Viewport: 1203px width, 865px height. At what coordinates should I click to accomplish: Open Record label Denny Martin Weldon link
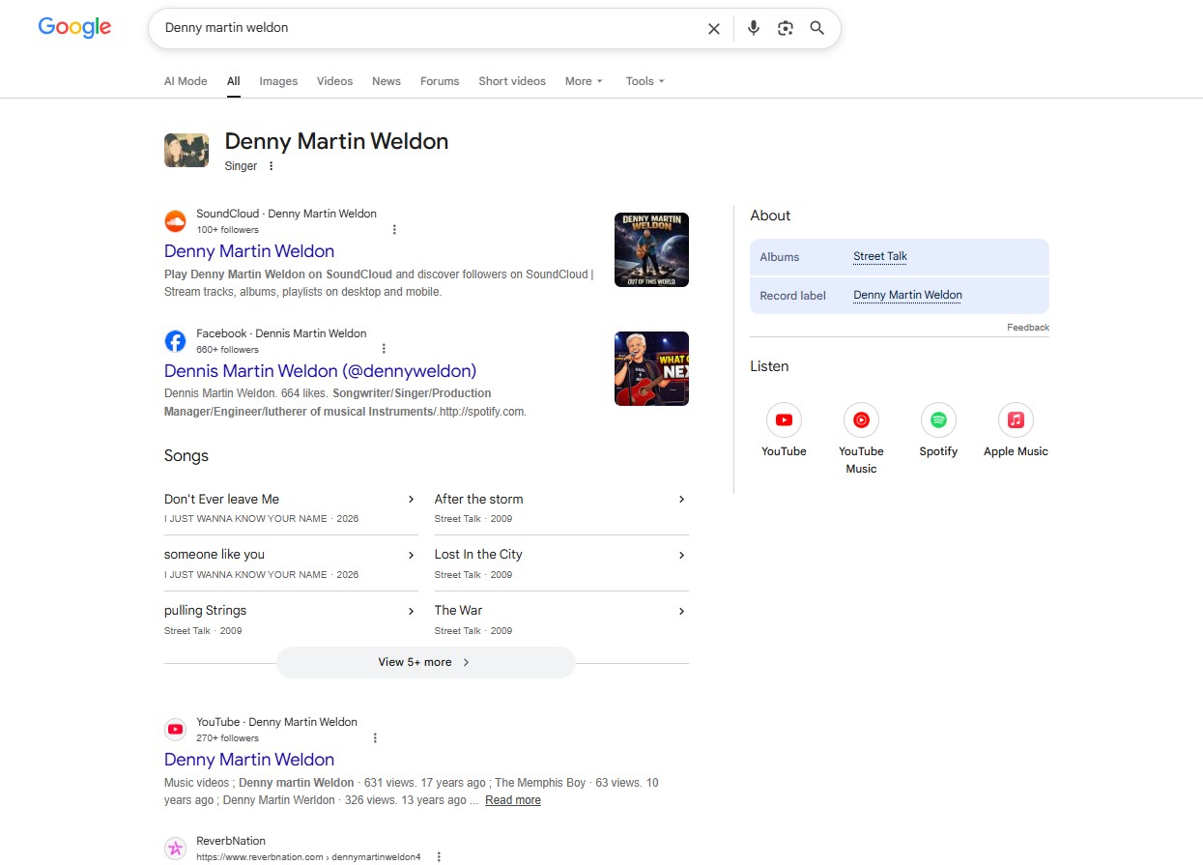(907, 295)
